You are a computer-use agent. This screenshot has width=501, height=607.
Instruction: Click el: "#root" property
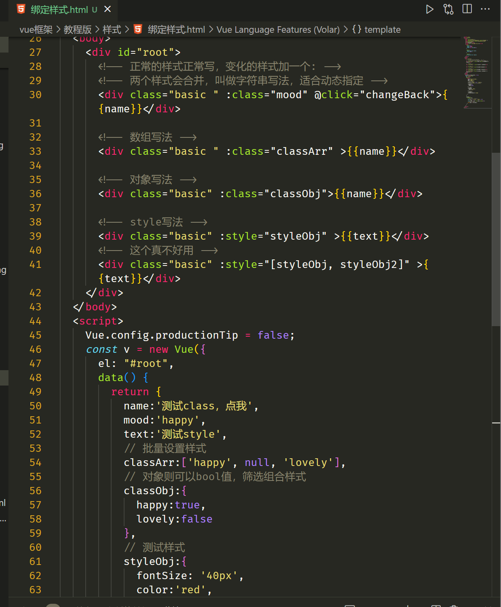pos(136,363)
